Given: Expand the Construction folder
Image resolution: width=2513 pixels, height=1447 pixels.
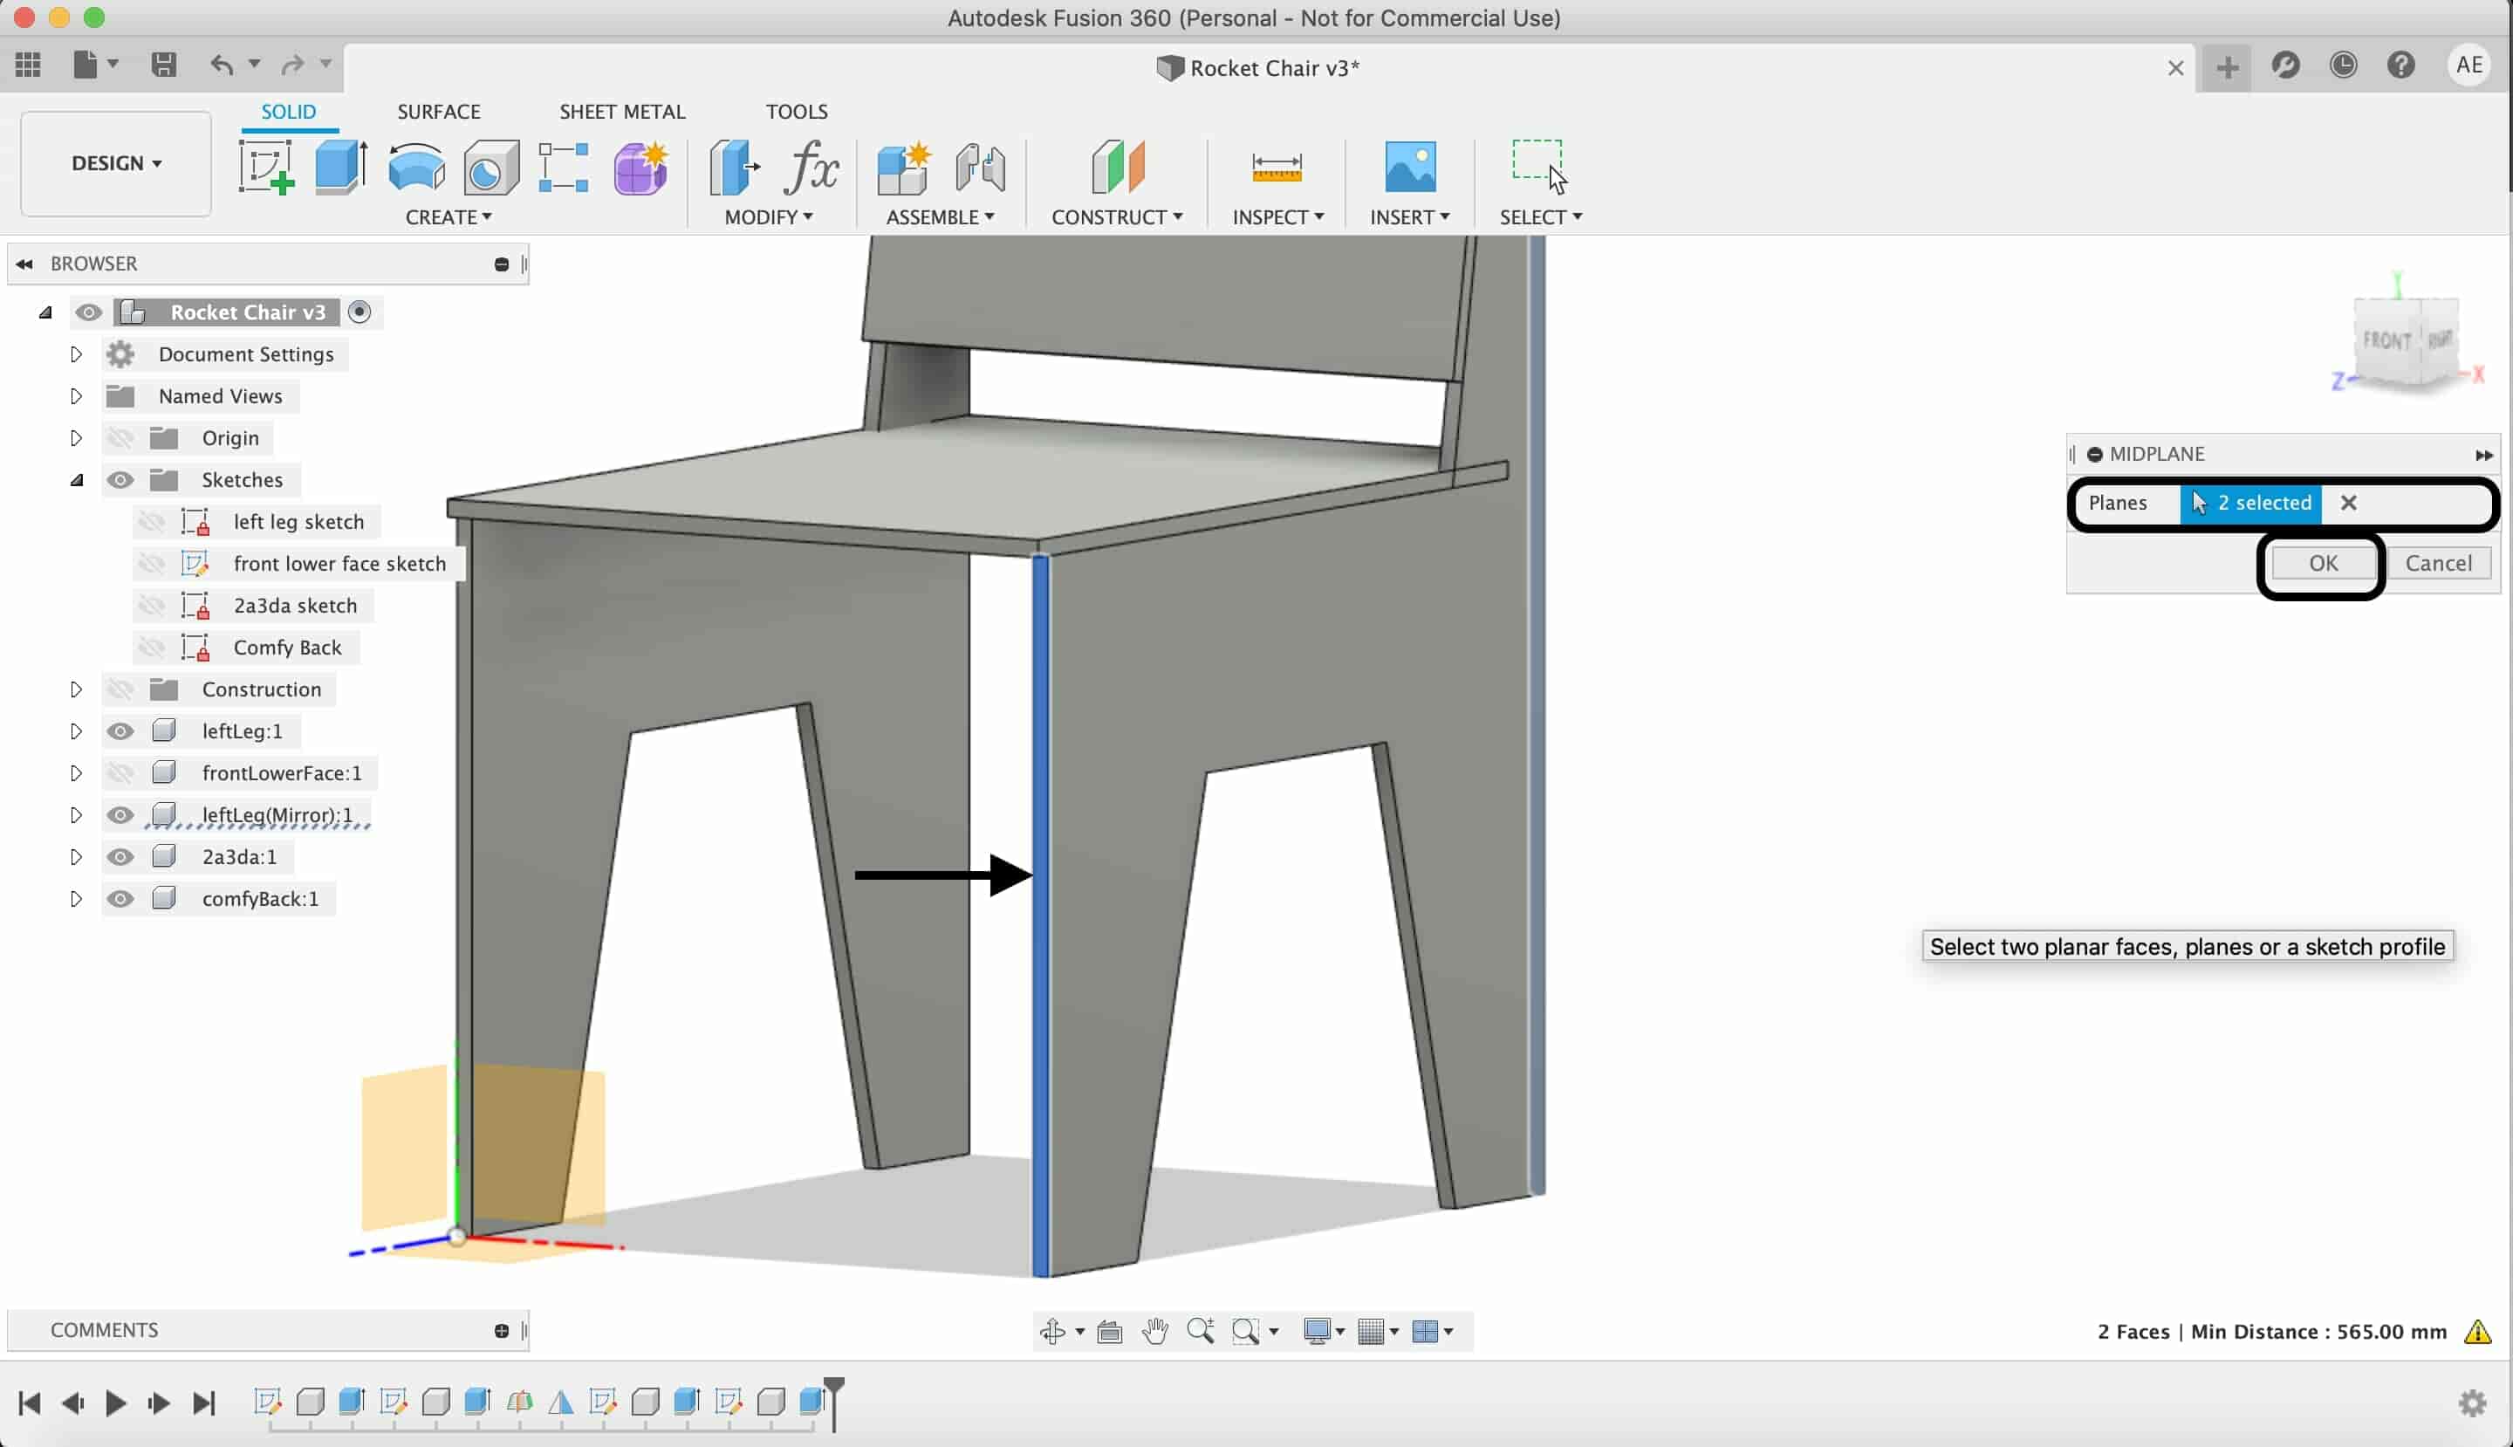Looking at the screenshot, I should pyautogui.click(x=76, y=689).
